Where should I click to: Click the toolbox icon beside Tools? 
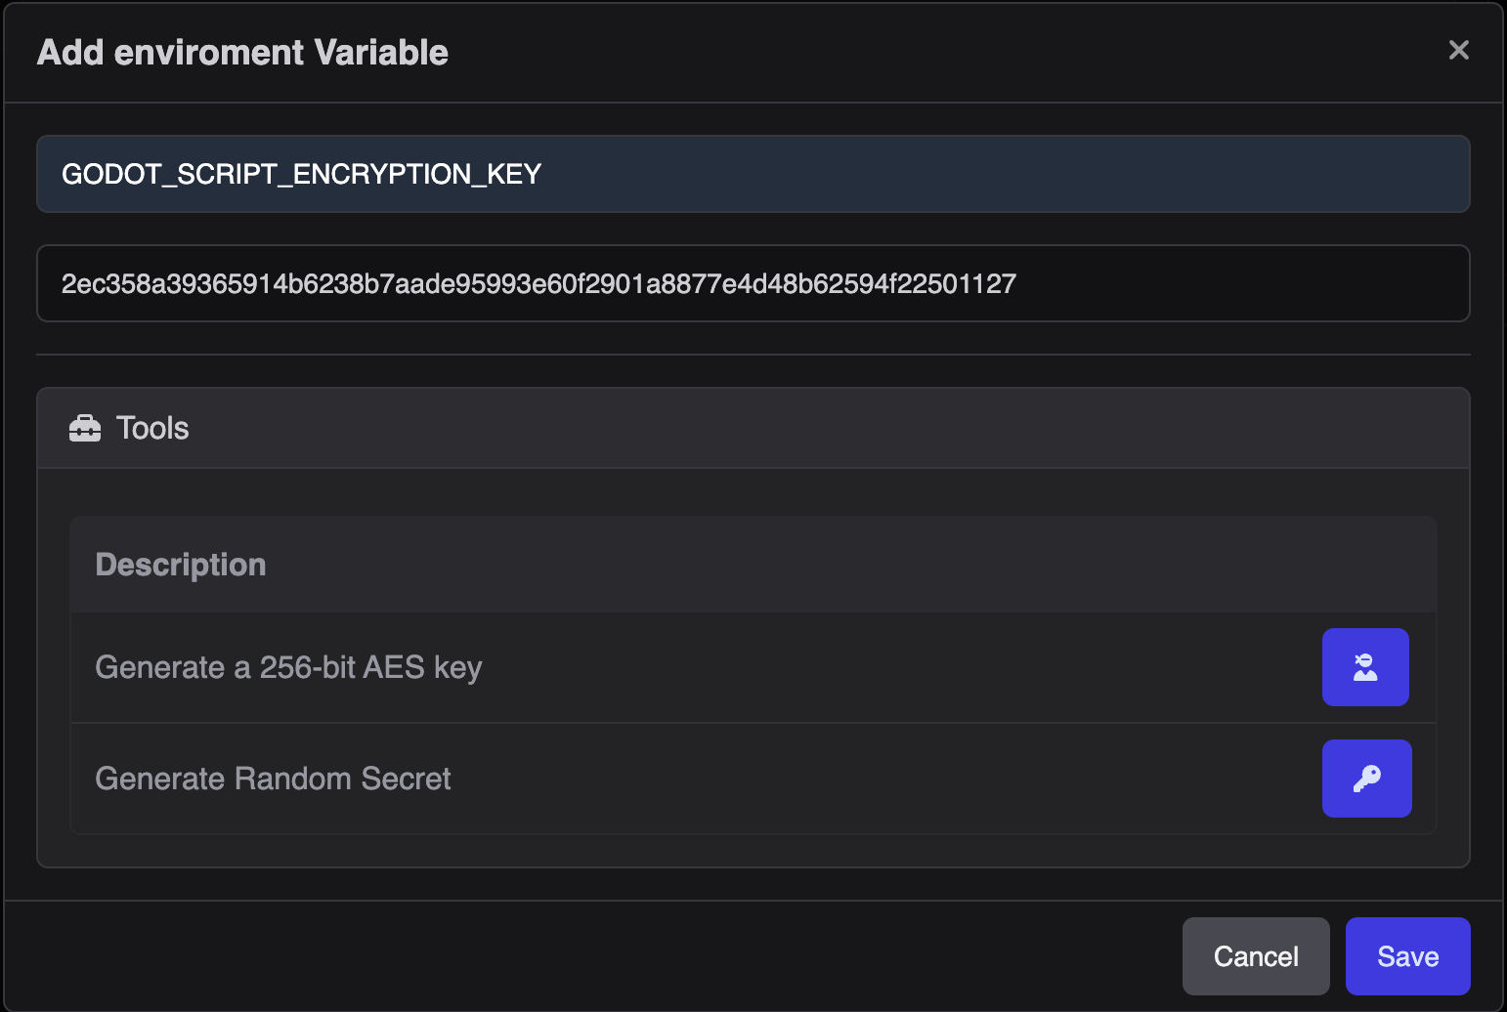(85, 428)
